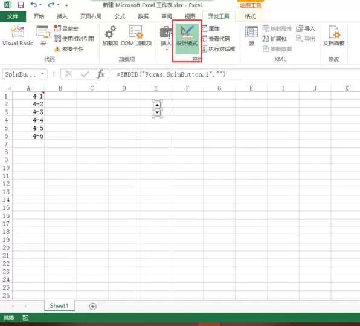Click XML Export

click(x=306, y=39)
